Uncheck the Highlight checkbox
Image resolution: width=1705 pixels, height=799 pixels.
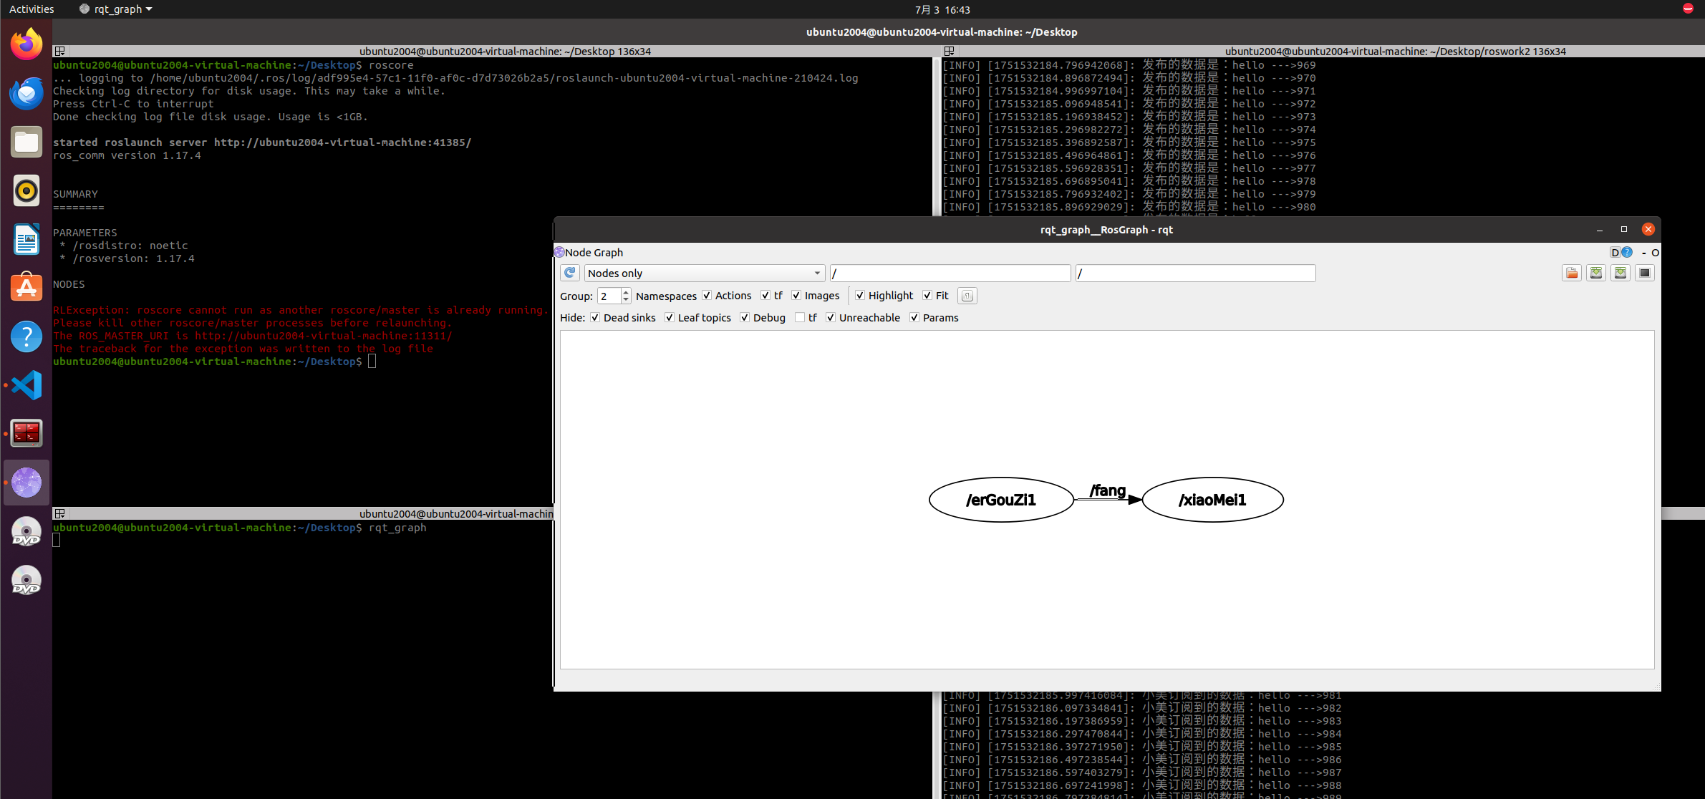click(860, 296)
